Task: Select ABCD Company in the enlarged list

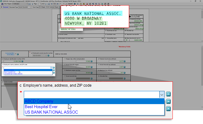Action: tap(39, 101)
